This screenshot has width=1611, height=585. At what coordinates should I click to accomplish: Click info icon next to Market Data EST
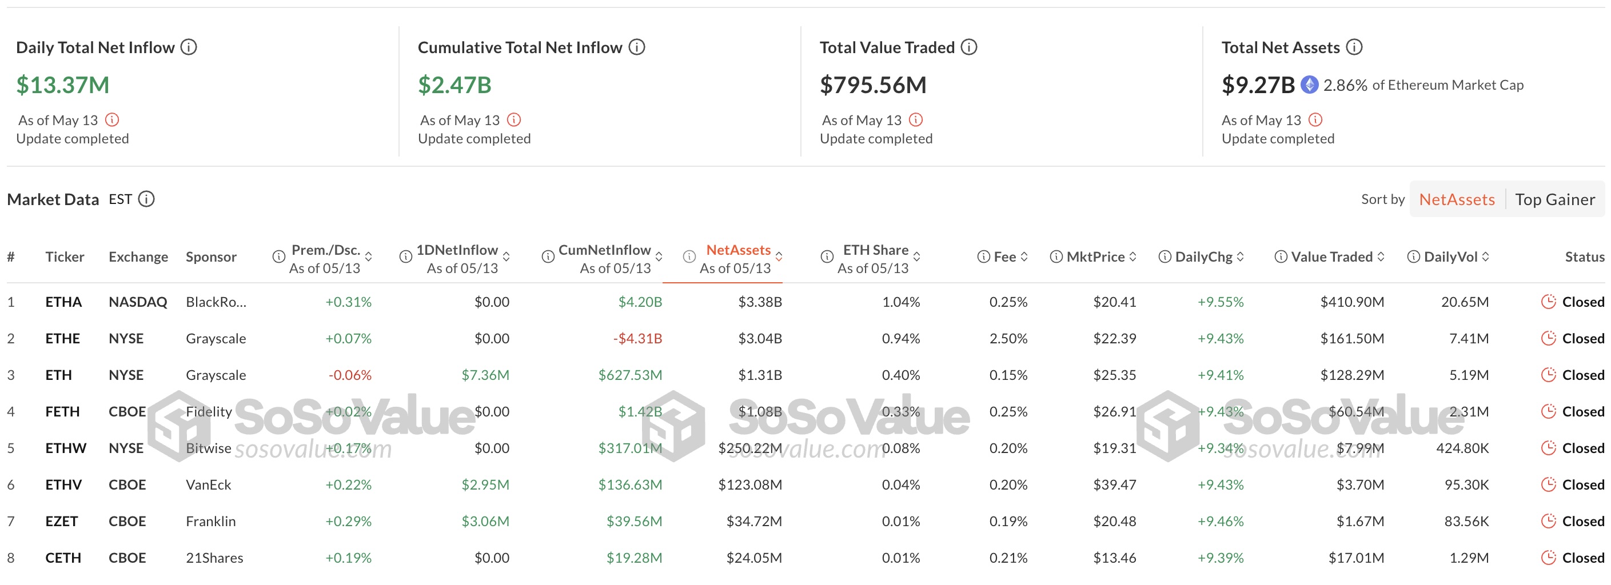[146, 199]
